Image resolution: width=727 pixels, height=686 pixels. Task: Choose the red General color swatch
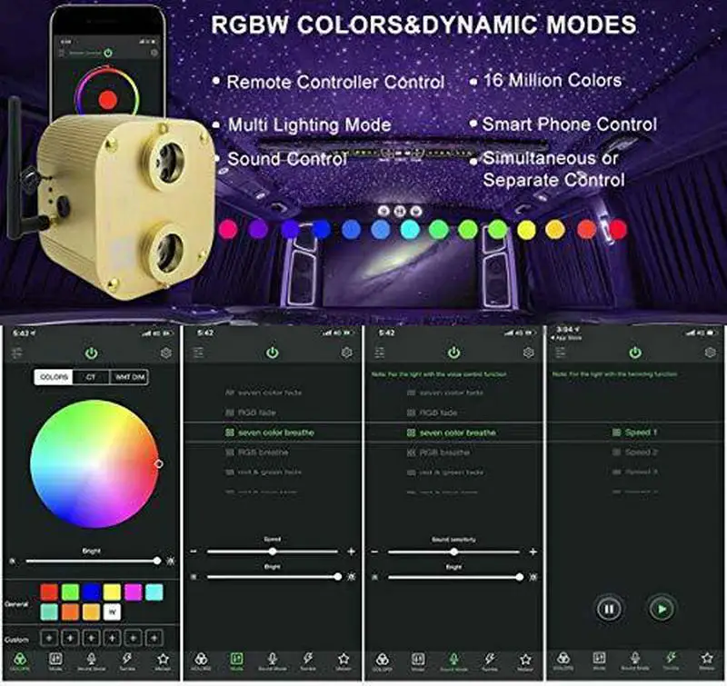[x=49, y=592]
